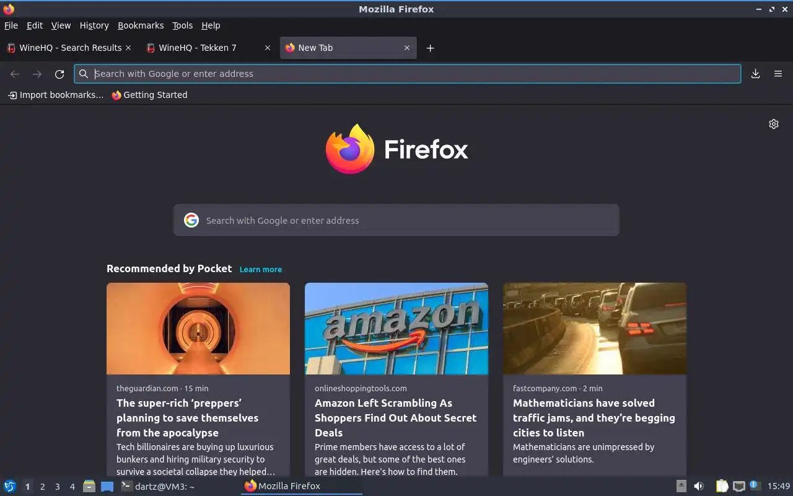
Task: Click the back navigation arrow
Action: coord(15,74)
